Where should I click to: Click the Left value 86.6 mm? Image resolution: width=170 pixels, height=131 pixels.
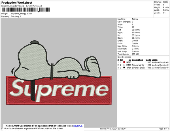point(136,30)
